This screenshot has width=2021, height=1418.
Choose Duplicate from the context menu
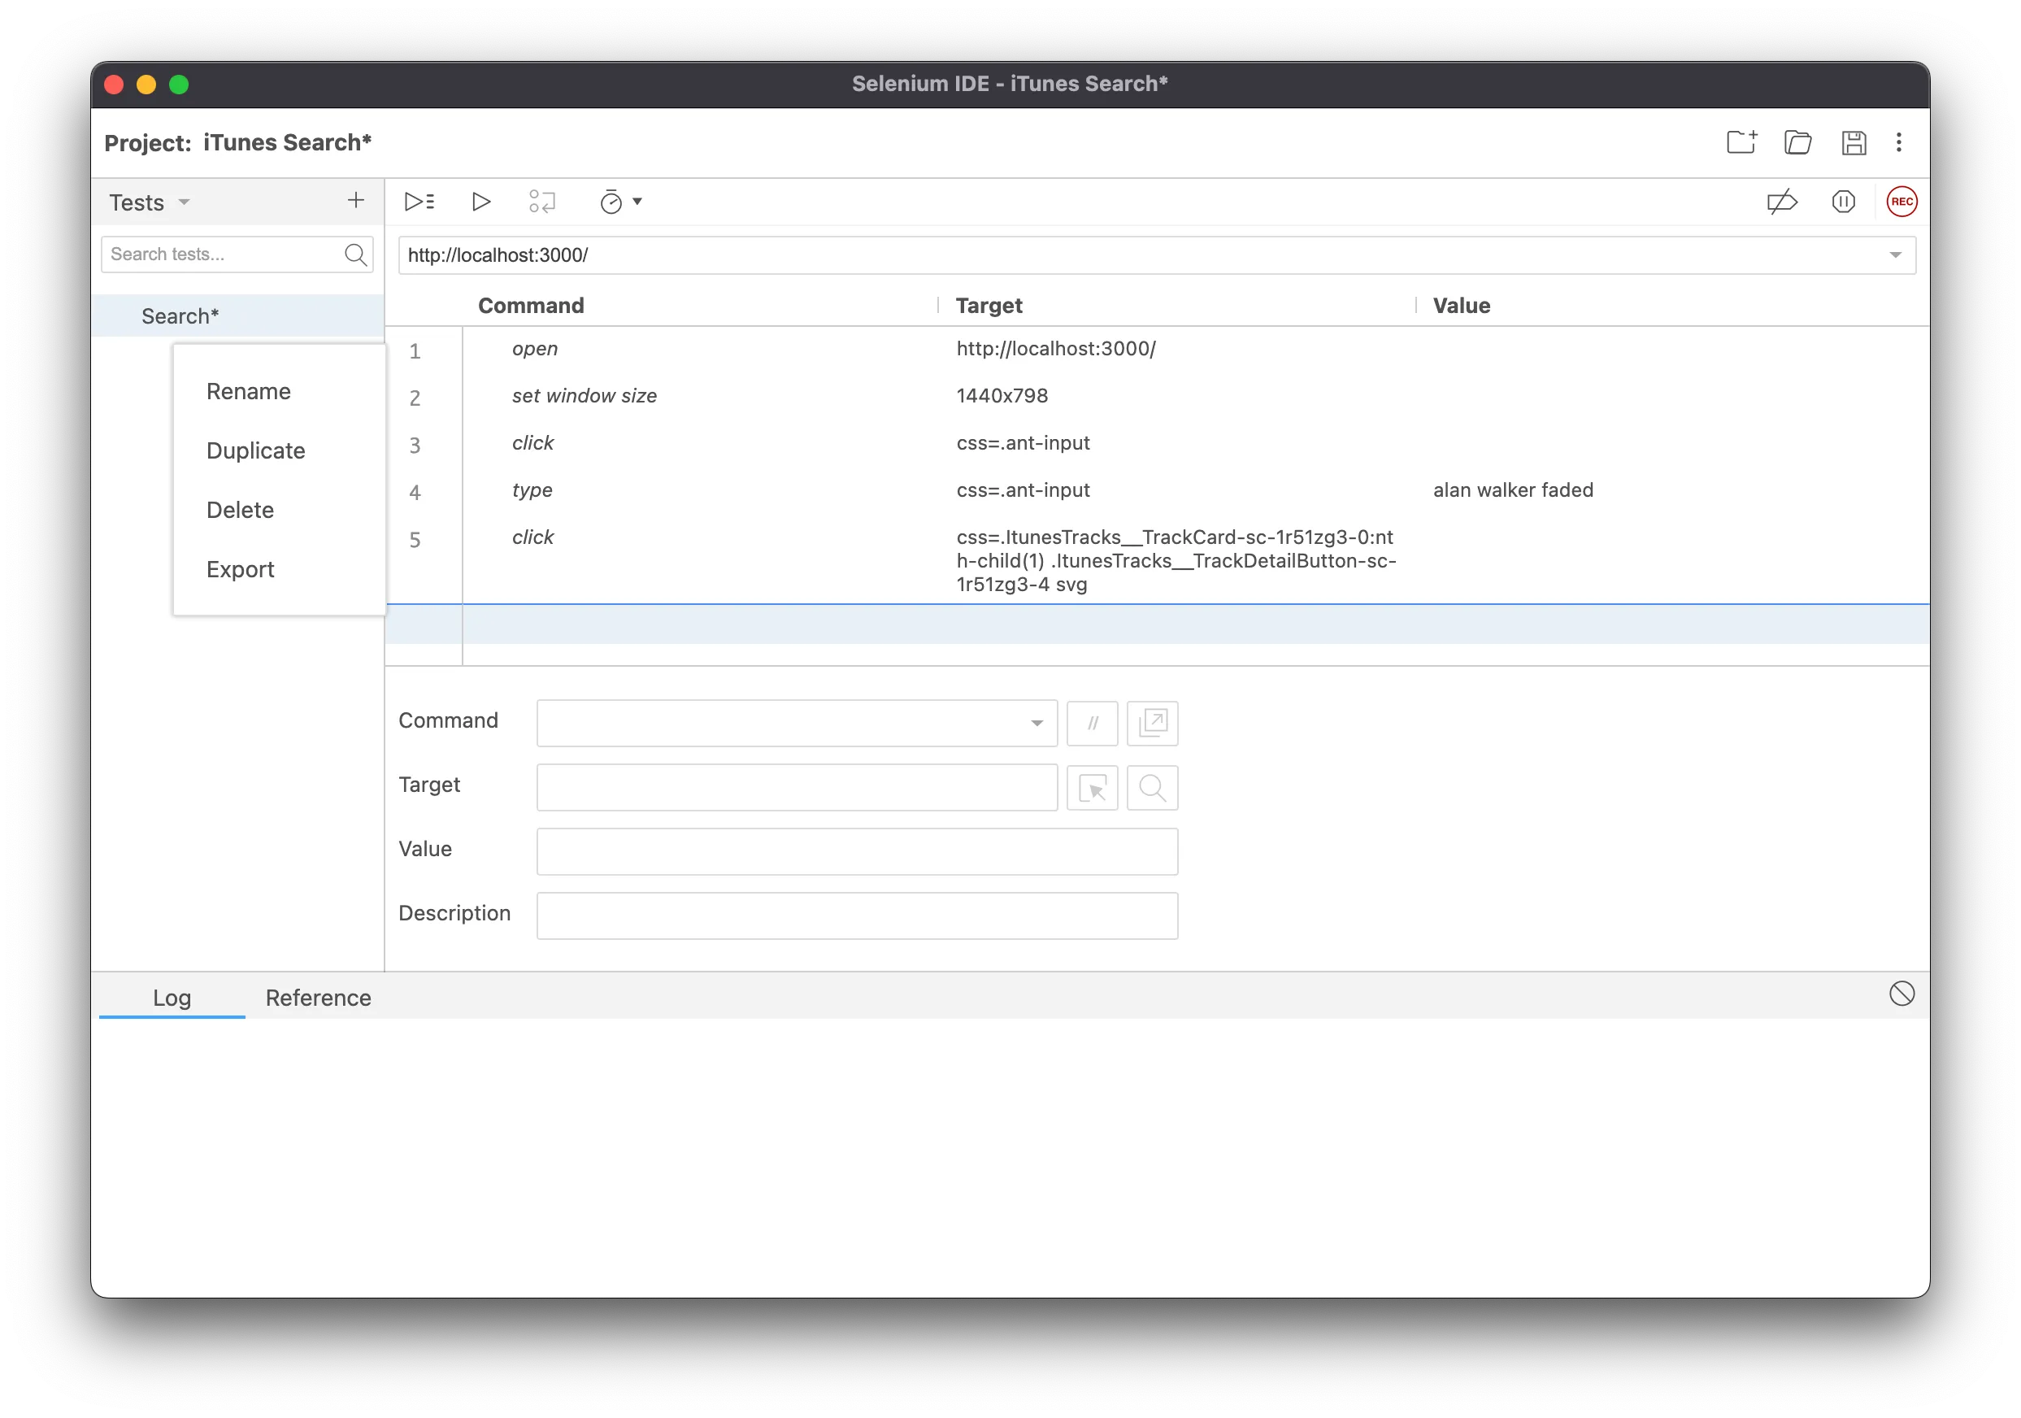[255, 450]
